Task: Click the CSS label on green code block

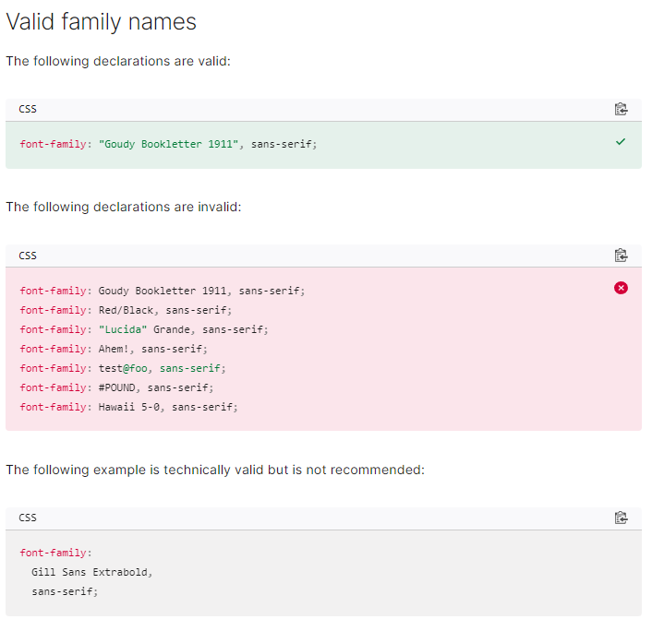Action: (x=28, y=109)
